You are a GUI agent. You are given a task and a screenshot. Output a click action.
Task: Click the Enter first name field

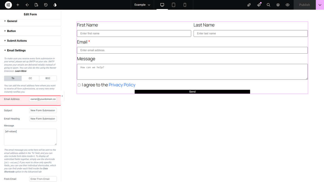pyautogui.click(x=134, y=33)
